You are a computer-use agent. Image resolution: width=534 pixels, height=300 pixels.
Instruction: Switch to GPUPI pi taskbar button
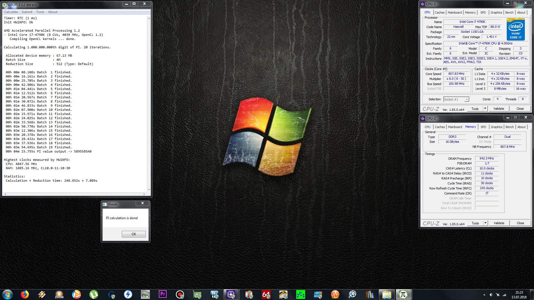coord(403,294)
